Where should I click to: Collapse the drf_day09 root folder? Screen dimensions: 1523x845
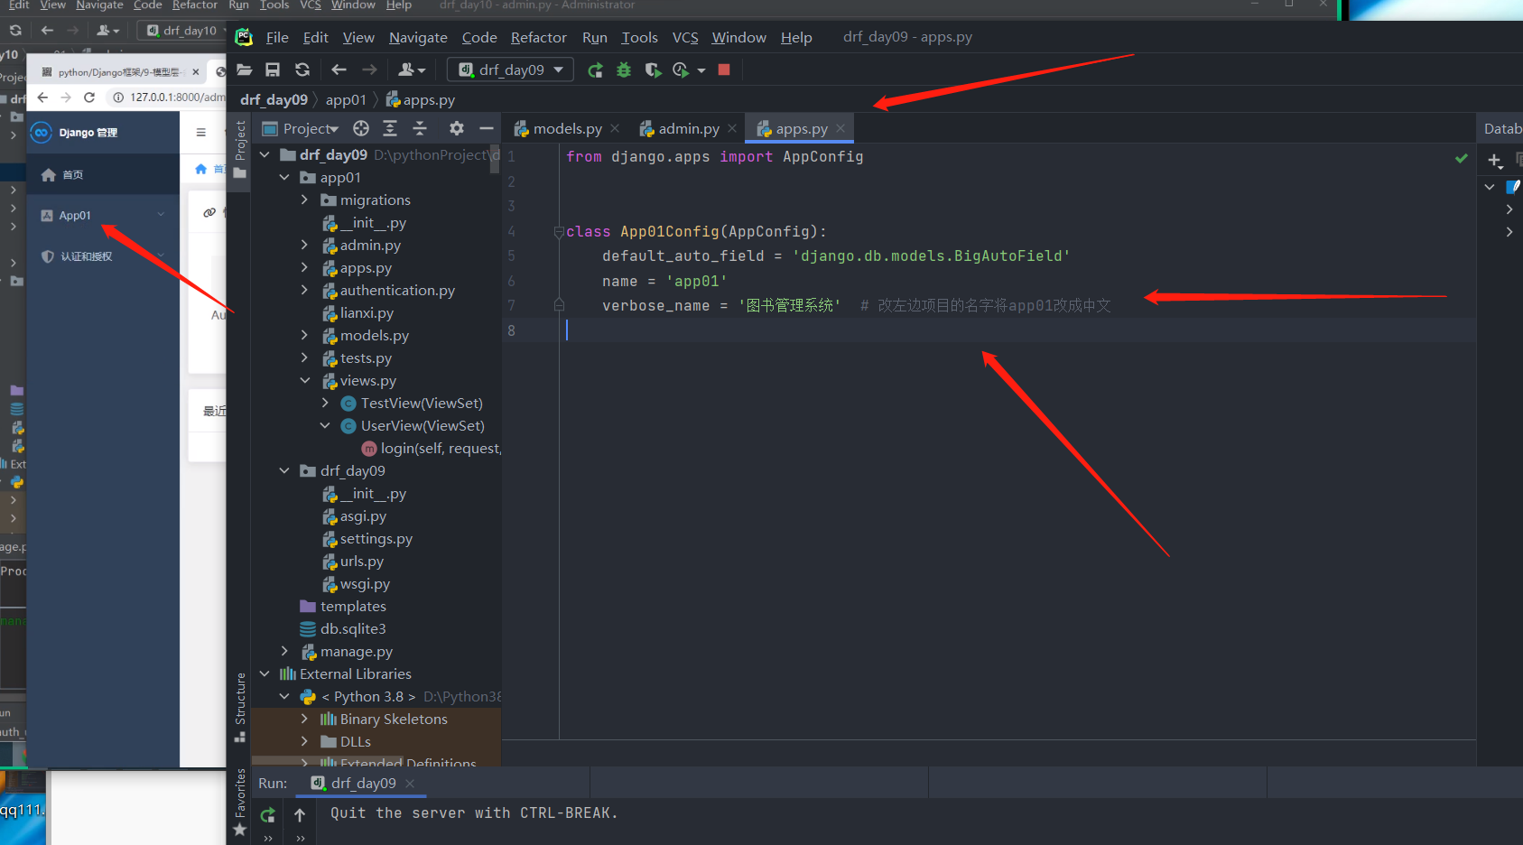click(x=265, y=155)
